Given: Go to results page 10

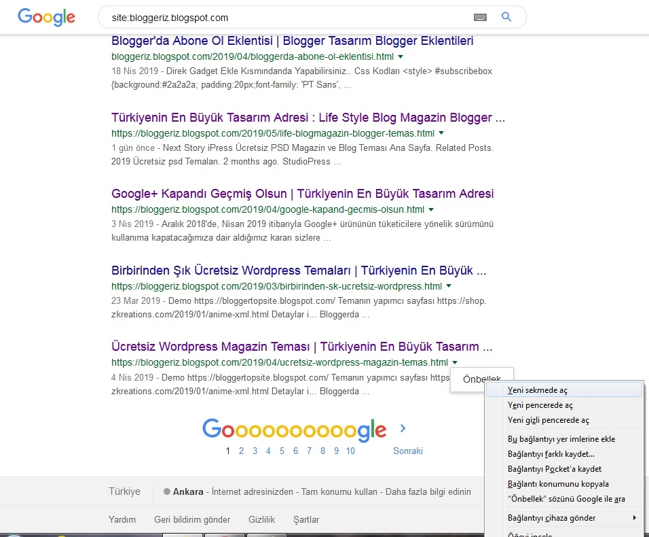Looking at the screenshot, I should pyautogui.click(x=350, y=451).
